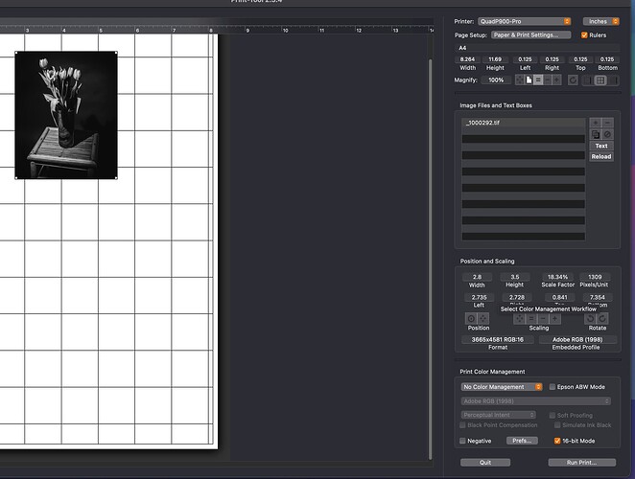This screenshot has height=479, width=635.
Task: Click the Paper & Print Settings button
Action: tap(530, 35)
